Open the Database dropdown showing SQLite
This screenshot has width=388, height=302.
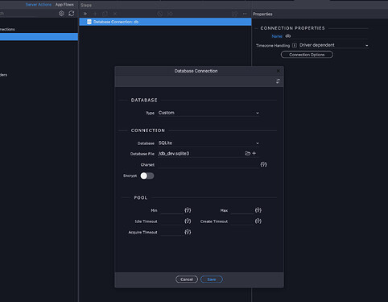coord(208,143)
